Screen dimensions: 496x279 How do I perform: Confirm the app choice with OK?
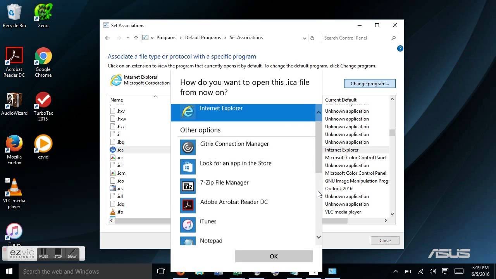274,256
